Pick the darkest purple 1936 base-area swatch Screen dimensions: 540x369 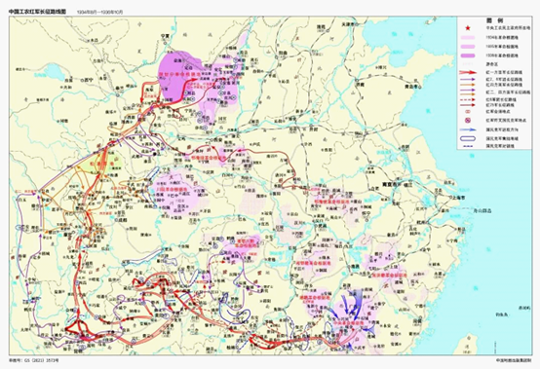click(x=468, y=55)
